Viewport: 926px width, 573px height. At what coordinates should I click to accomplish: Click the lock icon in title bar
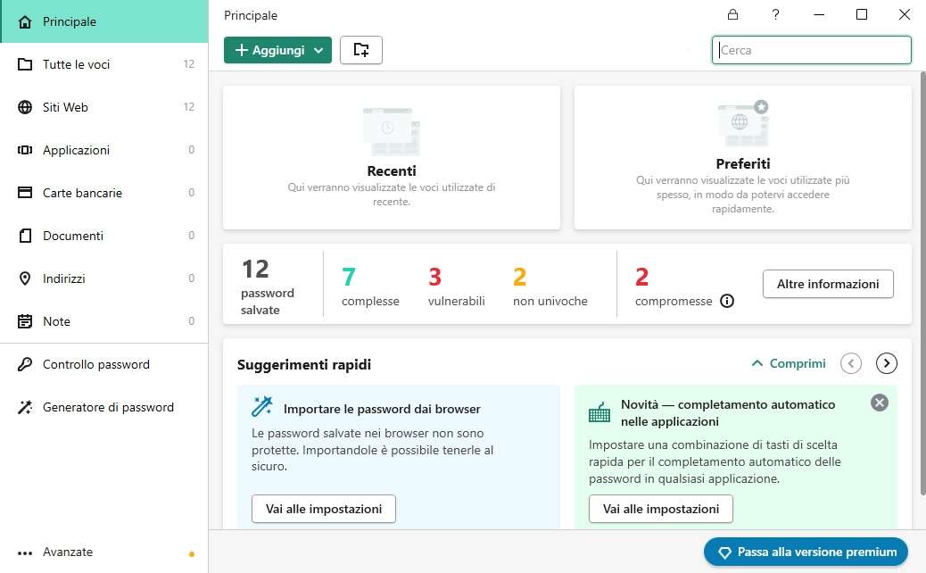pos(732,14)
